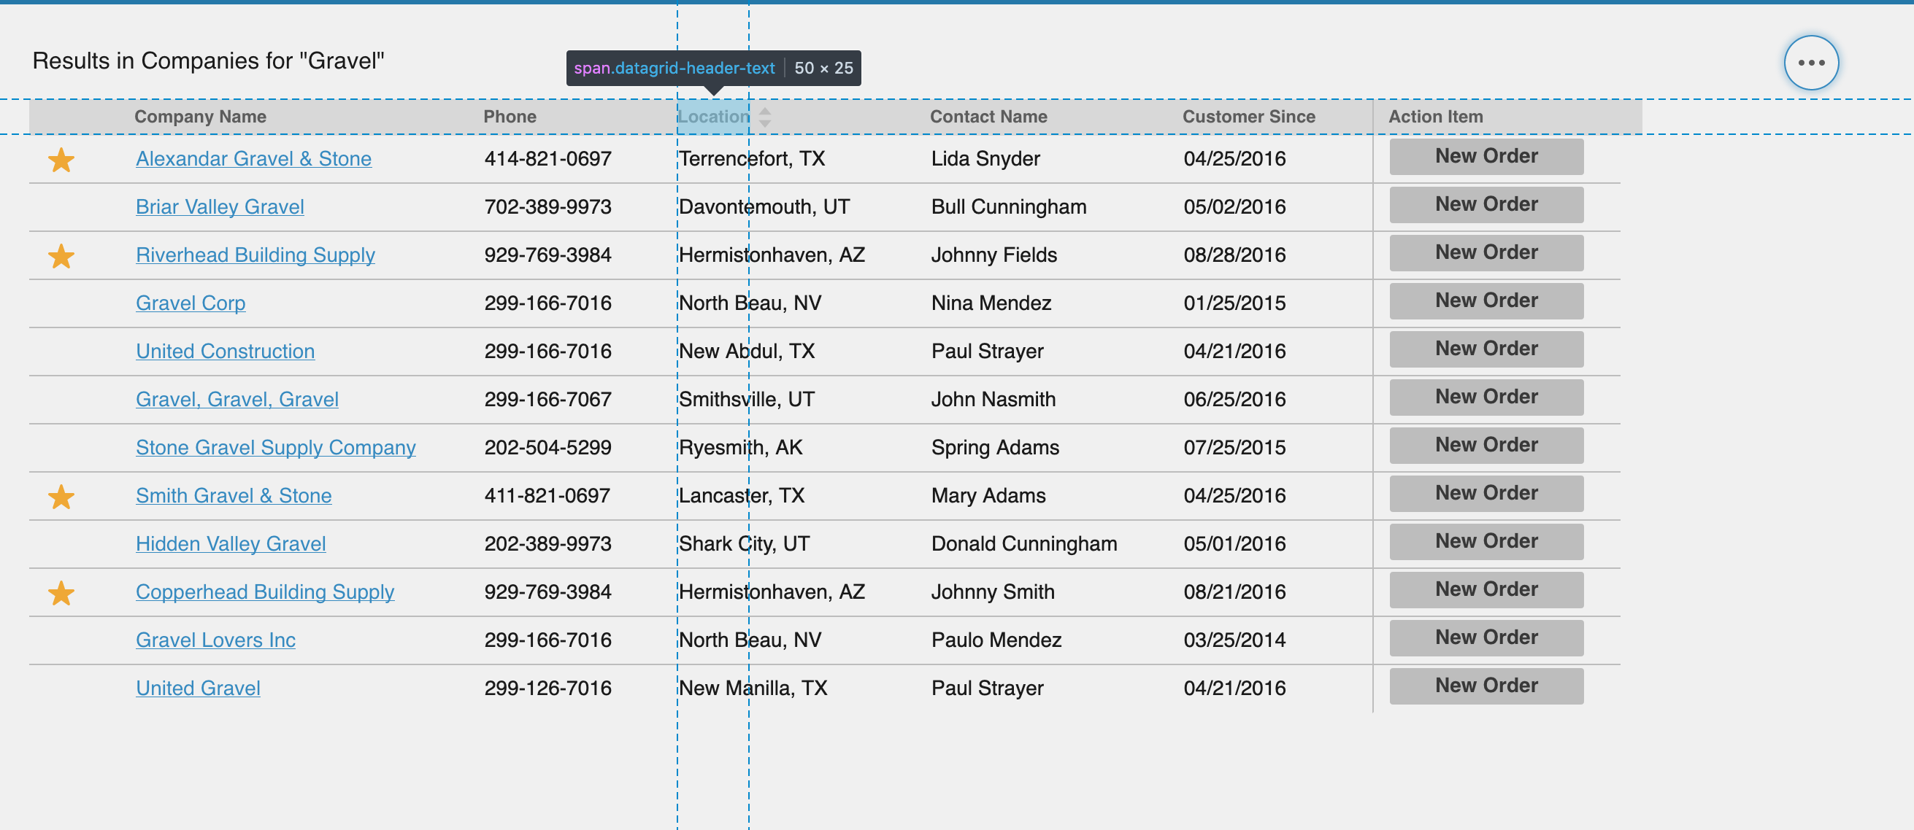Click the star beside Smith Gravel & Stone
This screenshot has width=1914, height=830.
pos(61,497)
